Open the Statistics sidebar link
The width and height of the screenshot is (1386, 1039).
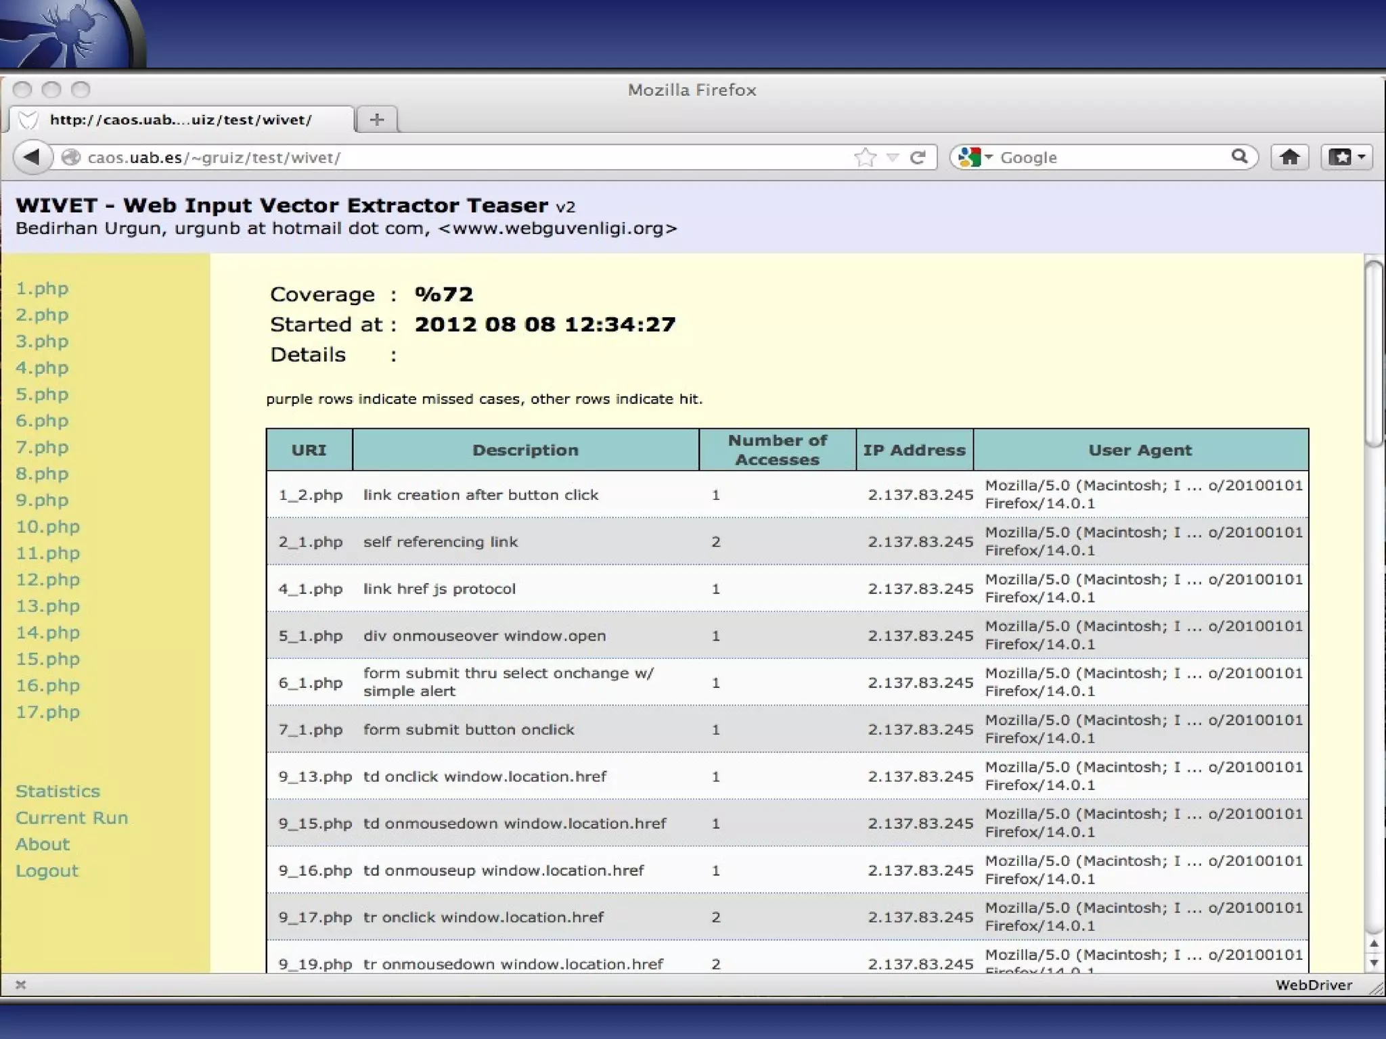coord(58,791)
